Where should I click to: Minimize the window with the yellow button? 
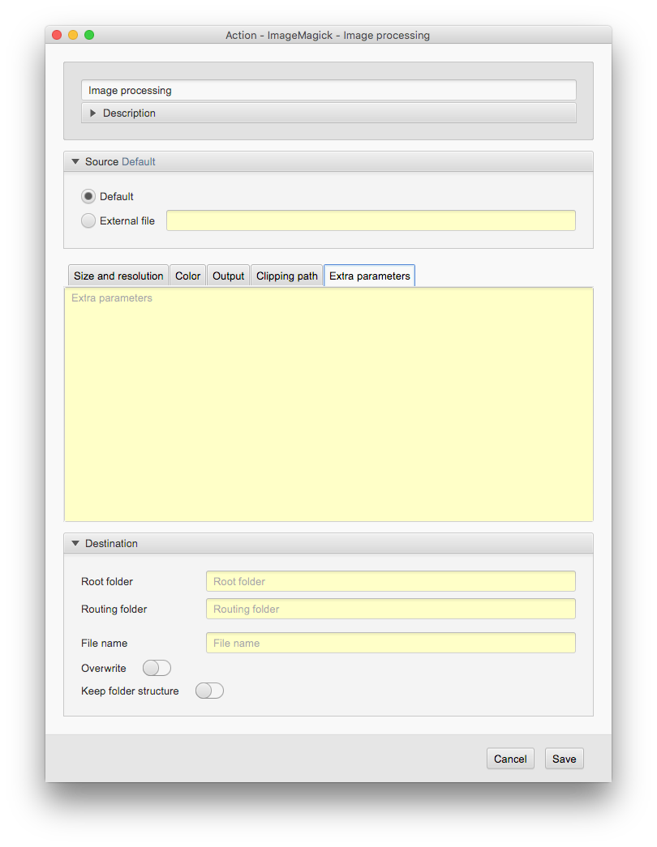73,35
